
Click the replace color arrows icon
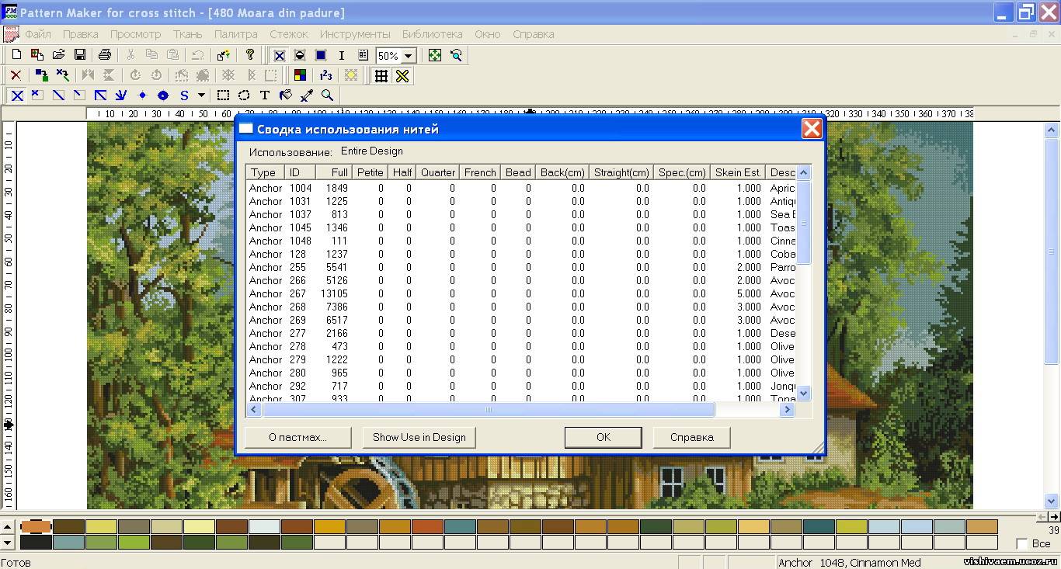41,75
